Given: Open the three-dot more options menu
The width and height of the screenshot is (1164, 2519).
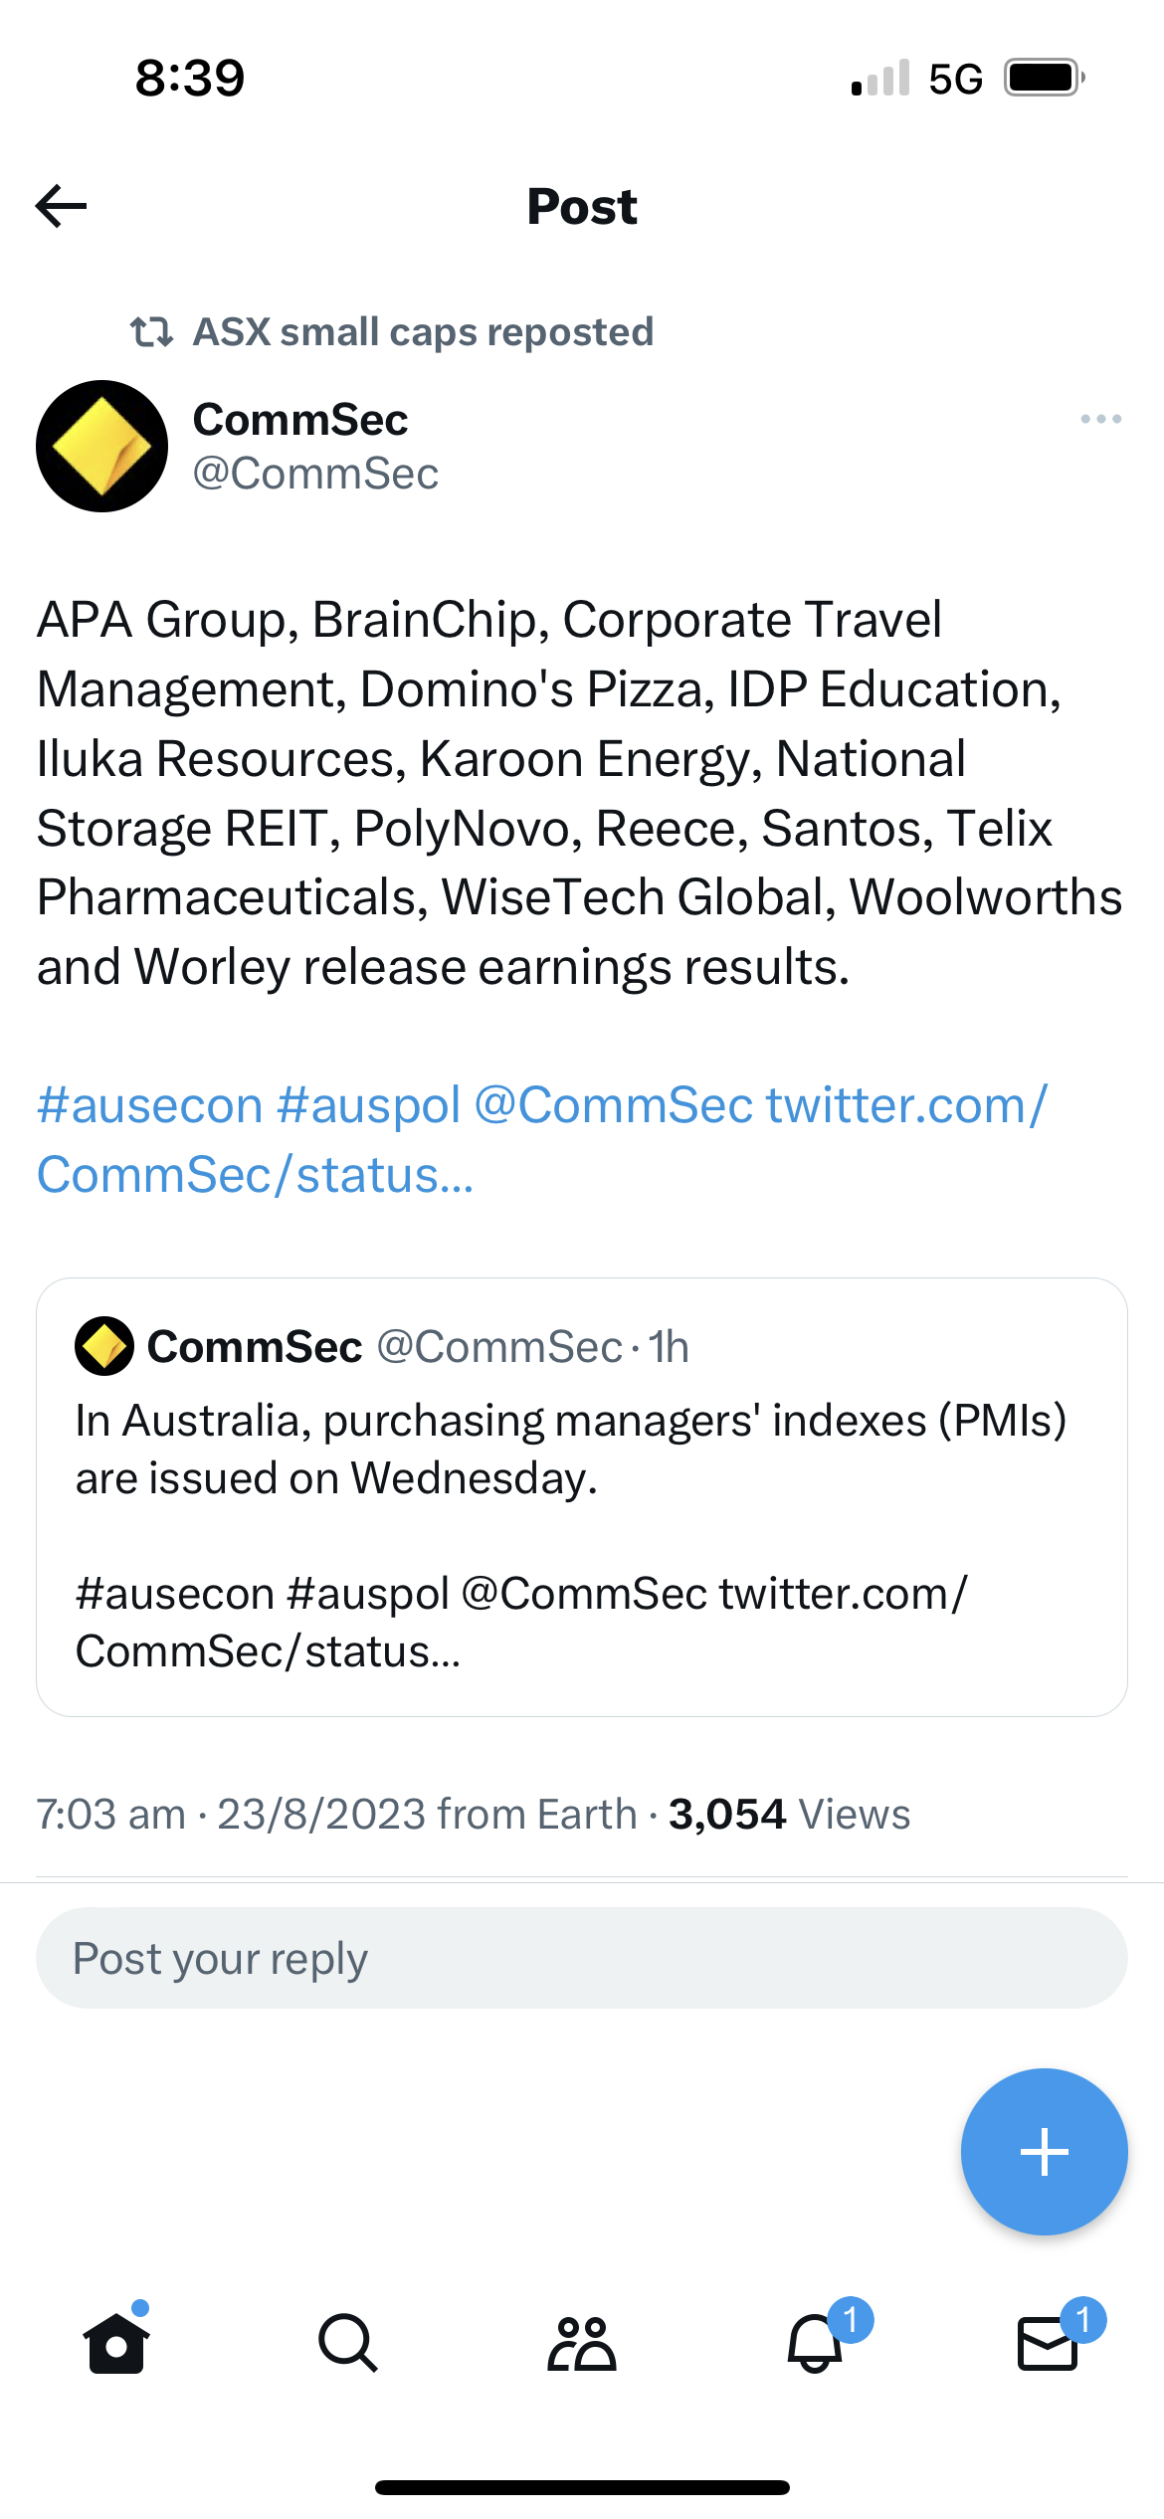Looking at the screenshot, I should point(1100,419).
